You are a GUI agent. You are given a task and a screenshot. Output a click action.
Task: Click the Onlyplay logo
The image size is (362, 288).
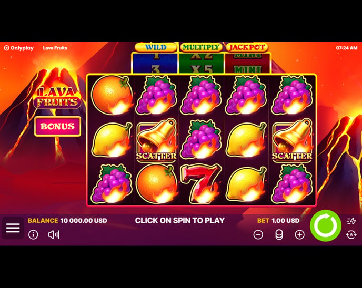(19, 48)
